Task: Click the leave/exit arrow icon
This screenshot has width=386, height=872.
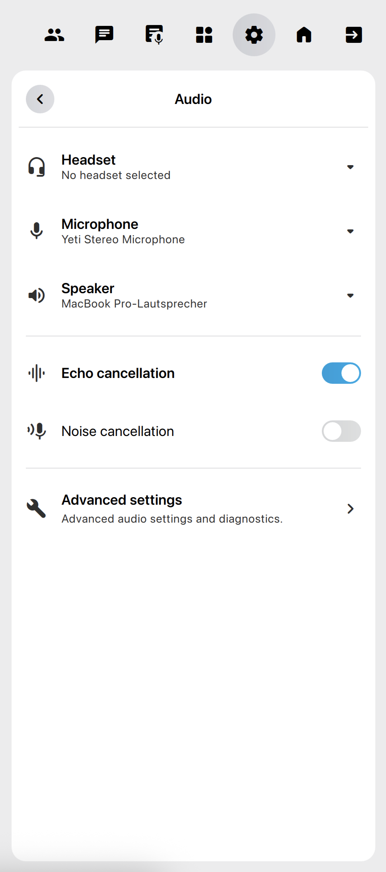Action: [354, 35]
